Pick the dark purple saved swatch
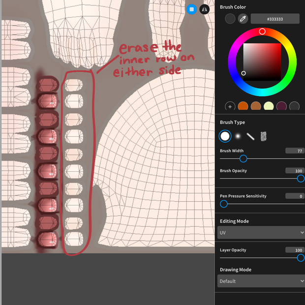 (x=281, y=106)
